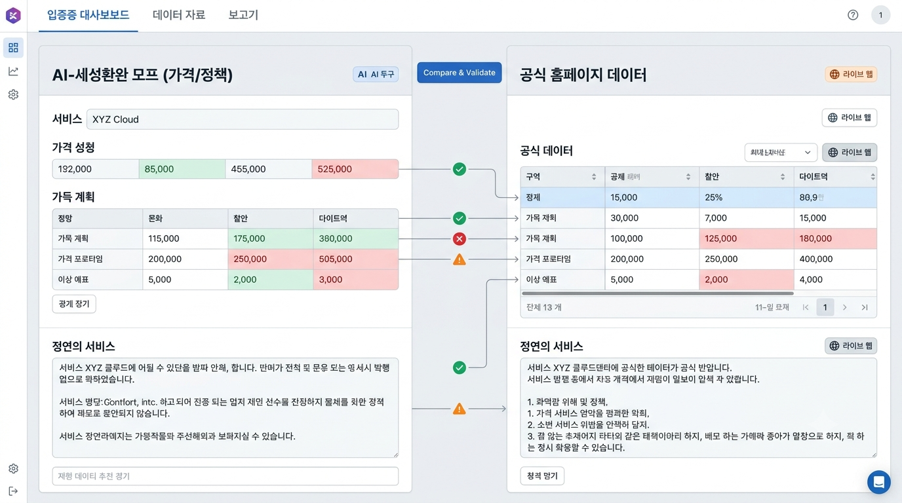
Task: Click the 청력 멈기 button
Action: pyautogui.click(x=542, y=476)
